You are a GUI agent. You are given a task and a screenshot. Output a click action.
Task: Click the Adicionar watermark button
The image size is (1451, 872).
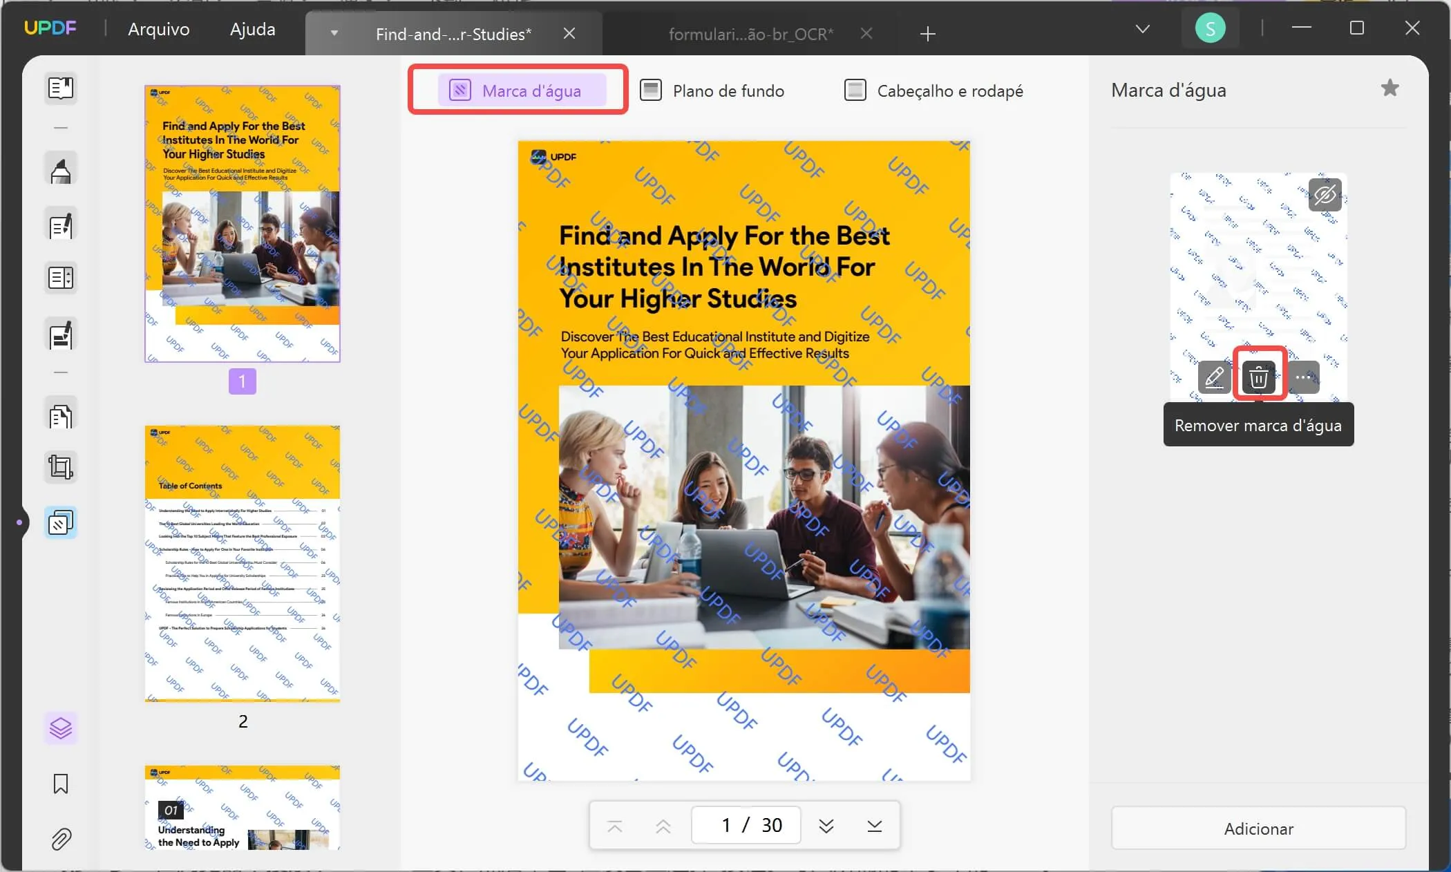click(x=1258, y=828)
